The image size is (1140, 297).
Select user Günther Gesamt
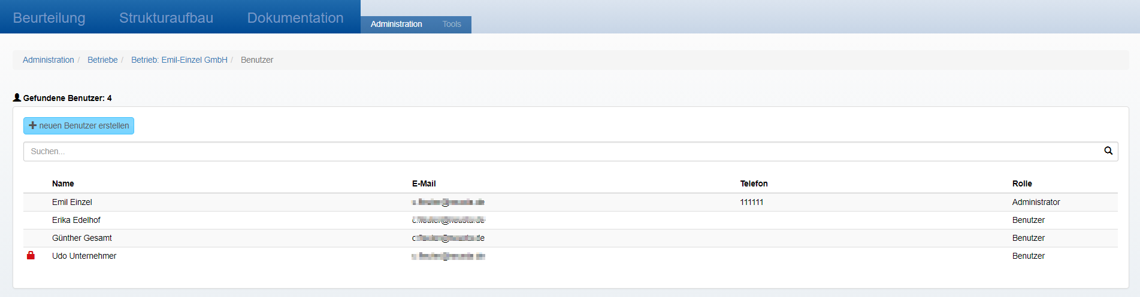coord(82,238)
